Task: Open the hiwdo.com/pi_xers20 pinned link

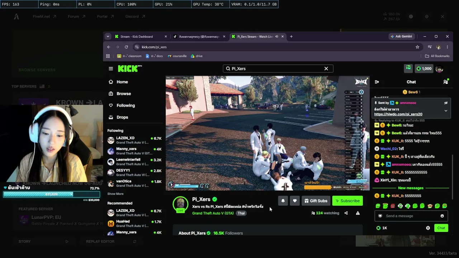Action: (398, 114)
